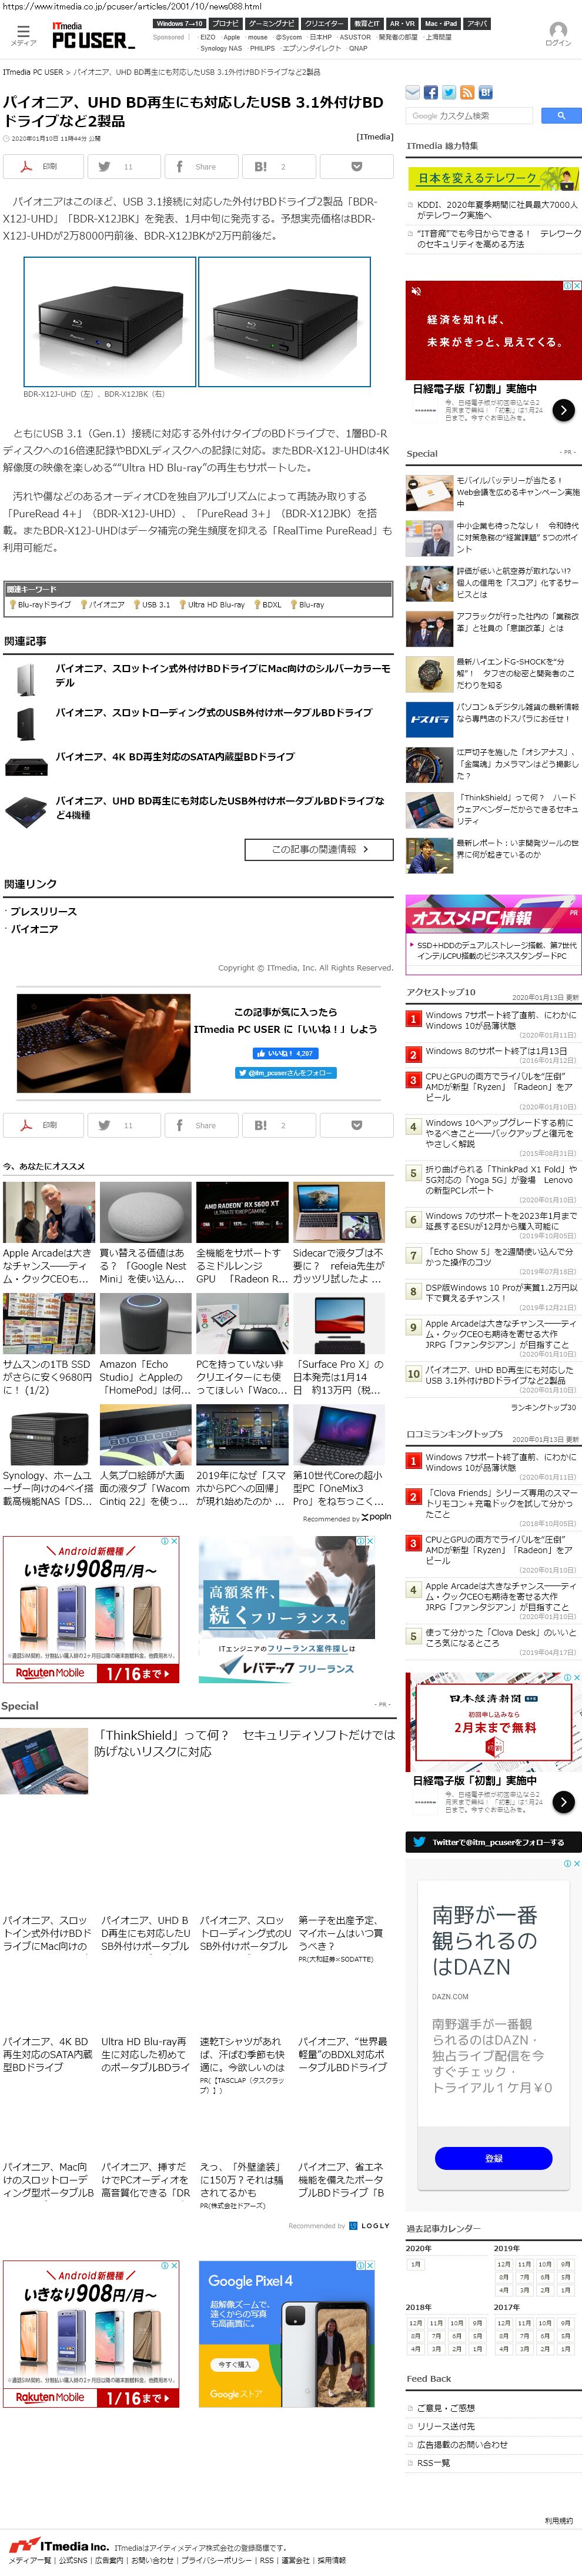Screen dimensions: 582x2576
Task: Open the RSS feed icon above search box
Action: click(467, 92)
